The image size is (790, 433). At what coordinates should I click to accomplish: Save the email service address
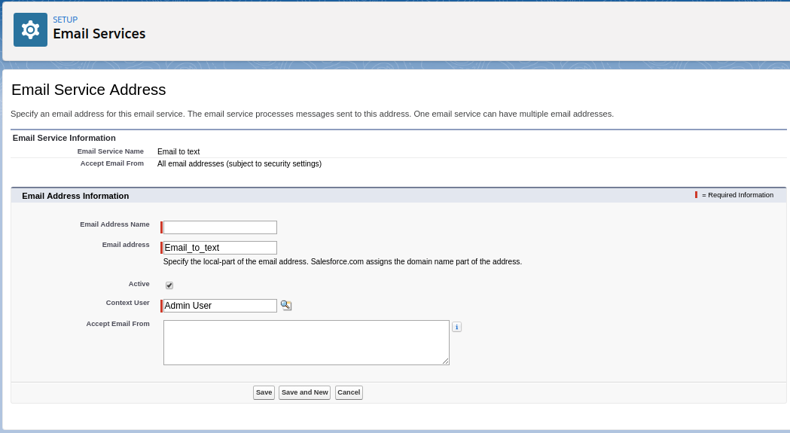click(264, 392)
